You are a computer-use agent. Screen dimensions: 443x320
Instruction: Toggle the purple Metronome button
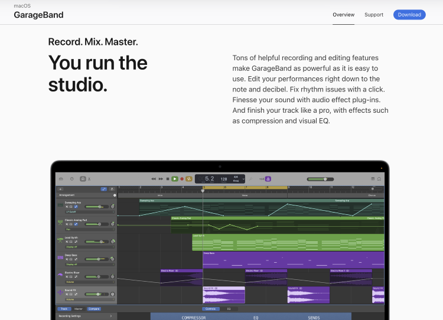[x=268, y=179]
